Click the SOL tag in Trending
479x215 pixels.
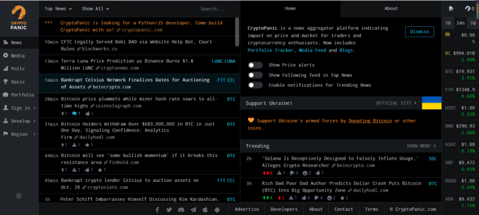pyautogui.click(x=433, y=159)
